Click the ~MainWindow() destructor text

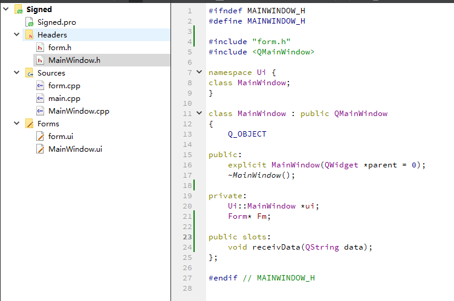coord(261,175)
